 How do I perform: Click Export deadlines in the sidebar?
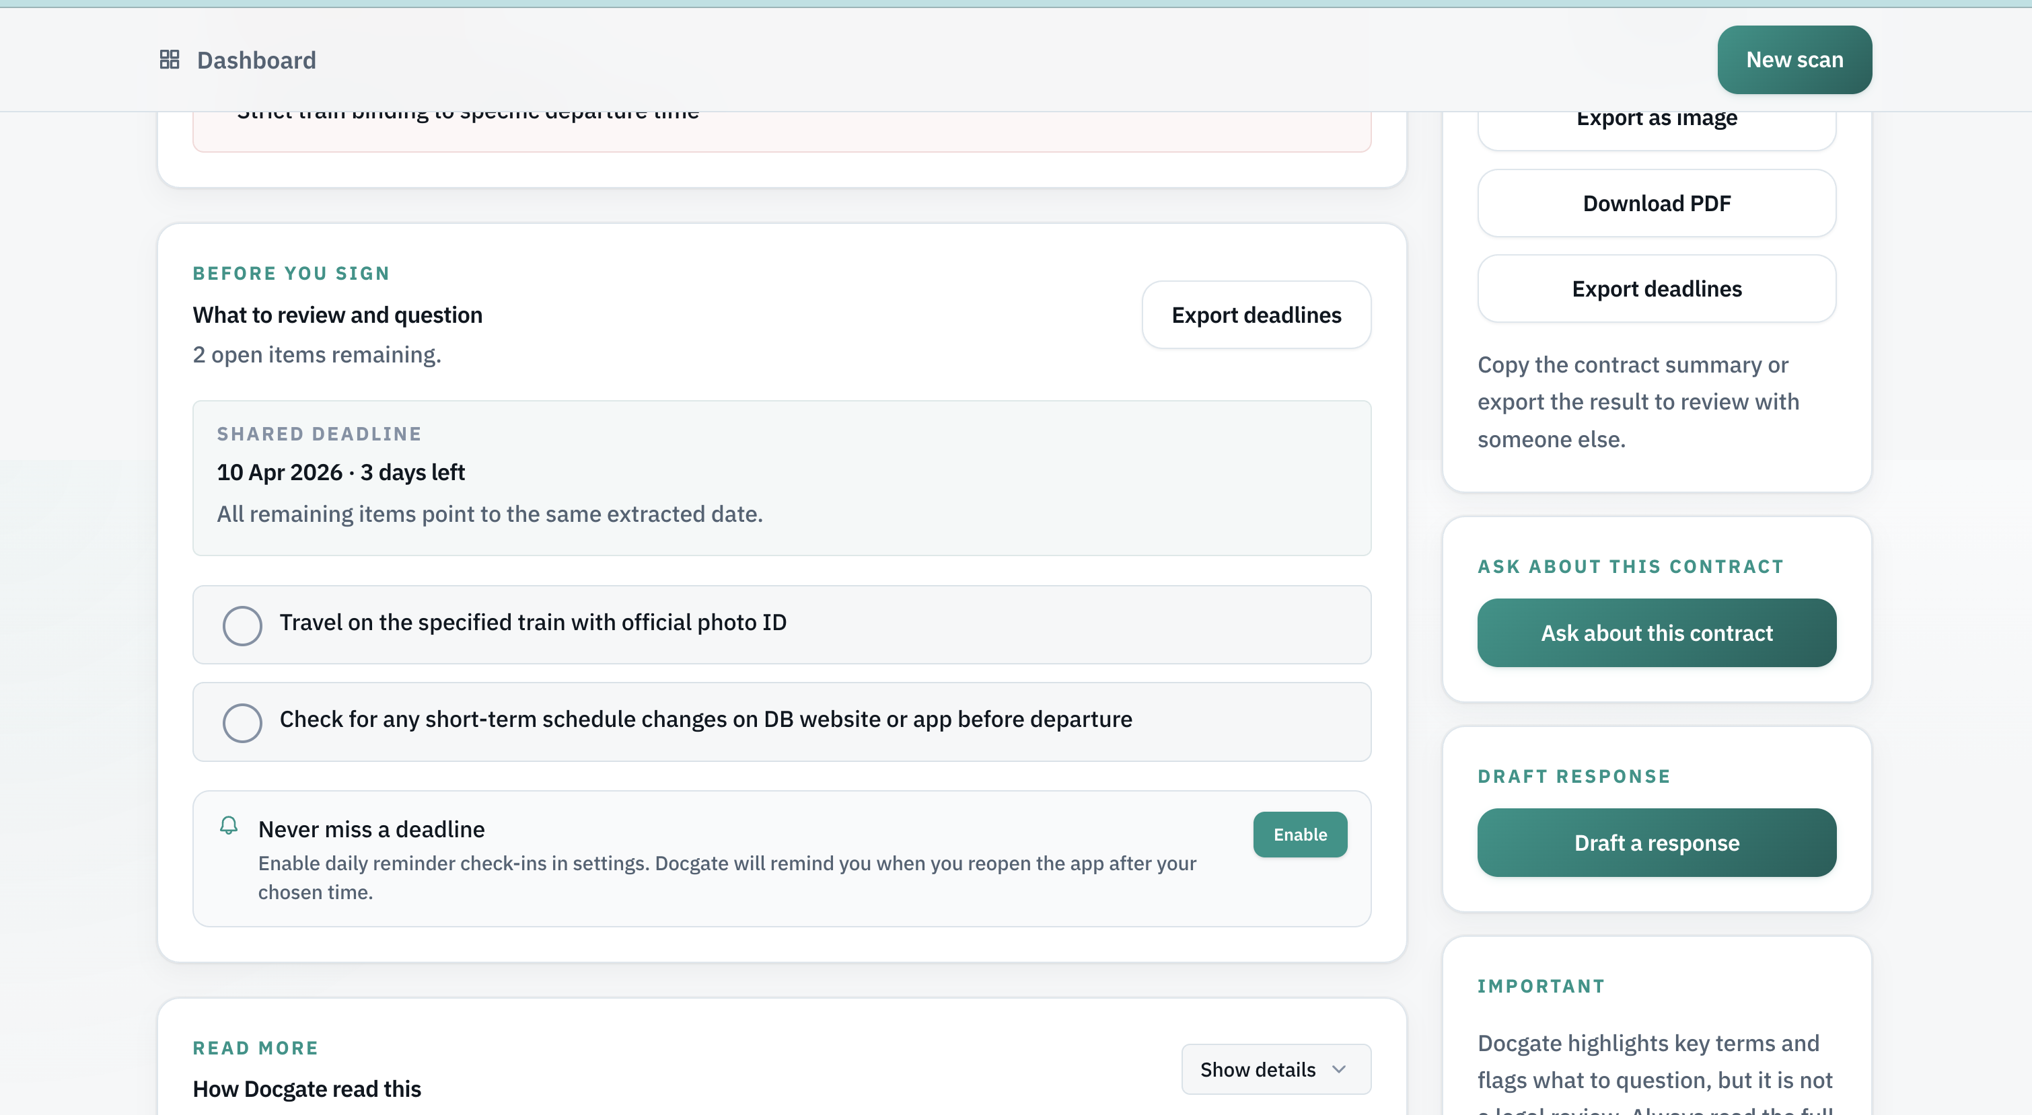1656,289
